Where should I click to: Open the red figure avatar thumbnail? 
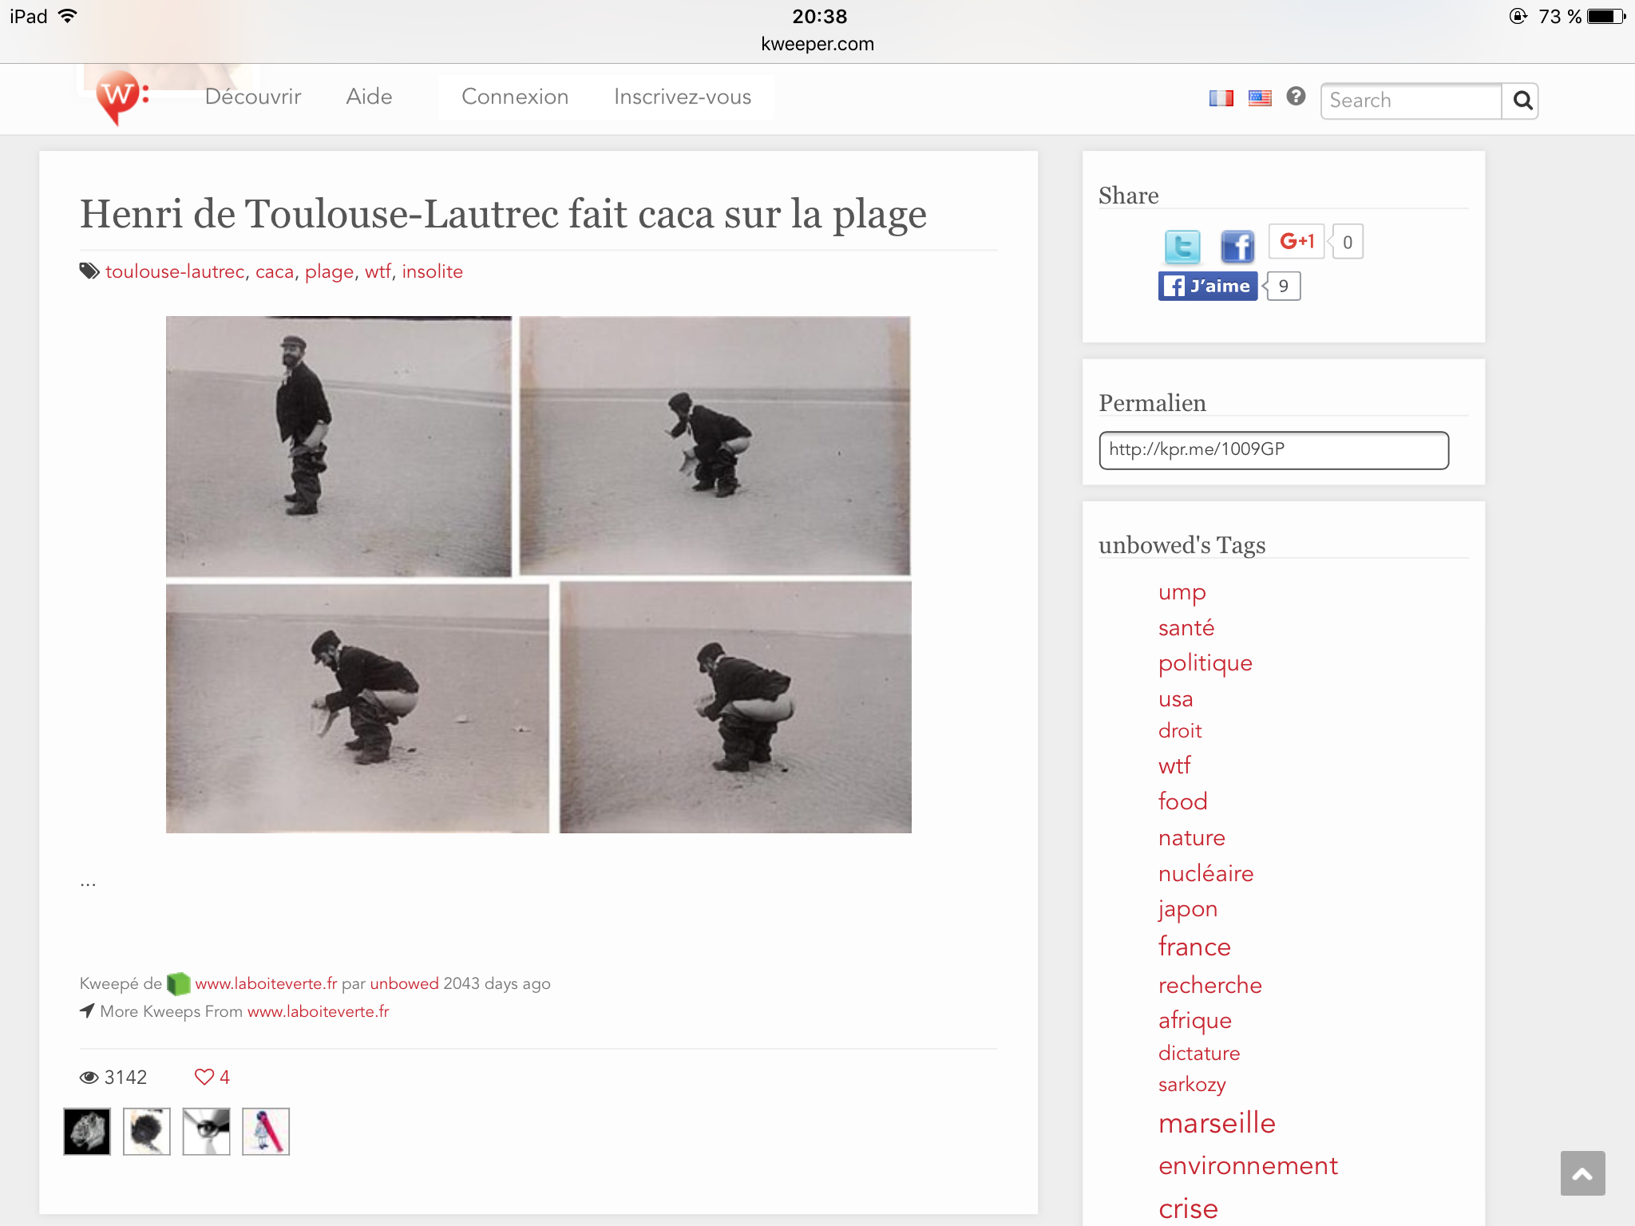[x=266, y=1131]
